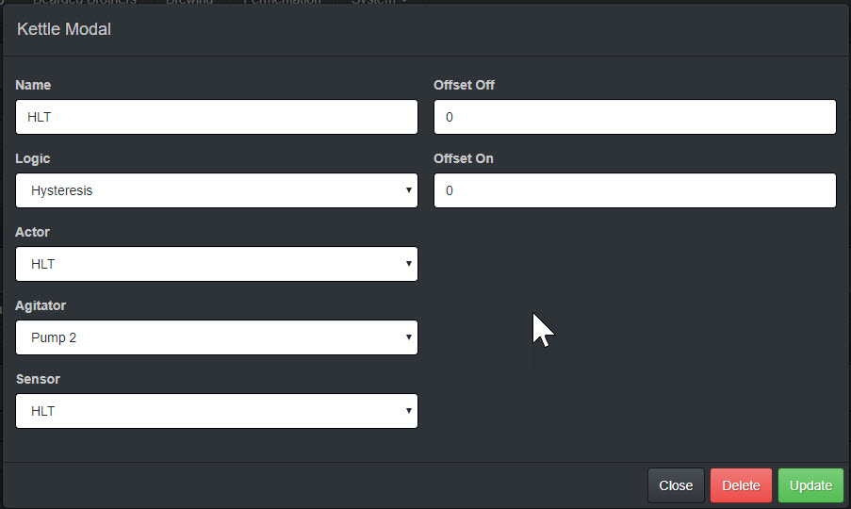This screenshot has height=509, width=851.
Task: Close the Kettle Modal with Close button
Action: pyautogui.click(x=676, y=485)
